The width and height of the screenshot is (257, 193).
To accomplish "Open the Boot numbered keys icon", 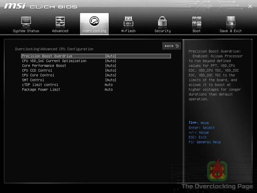I will point(197,21).
